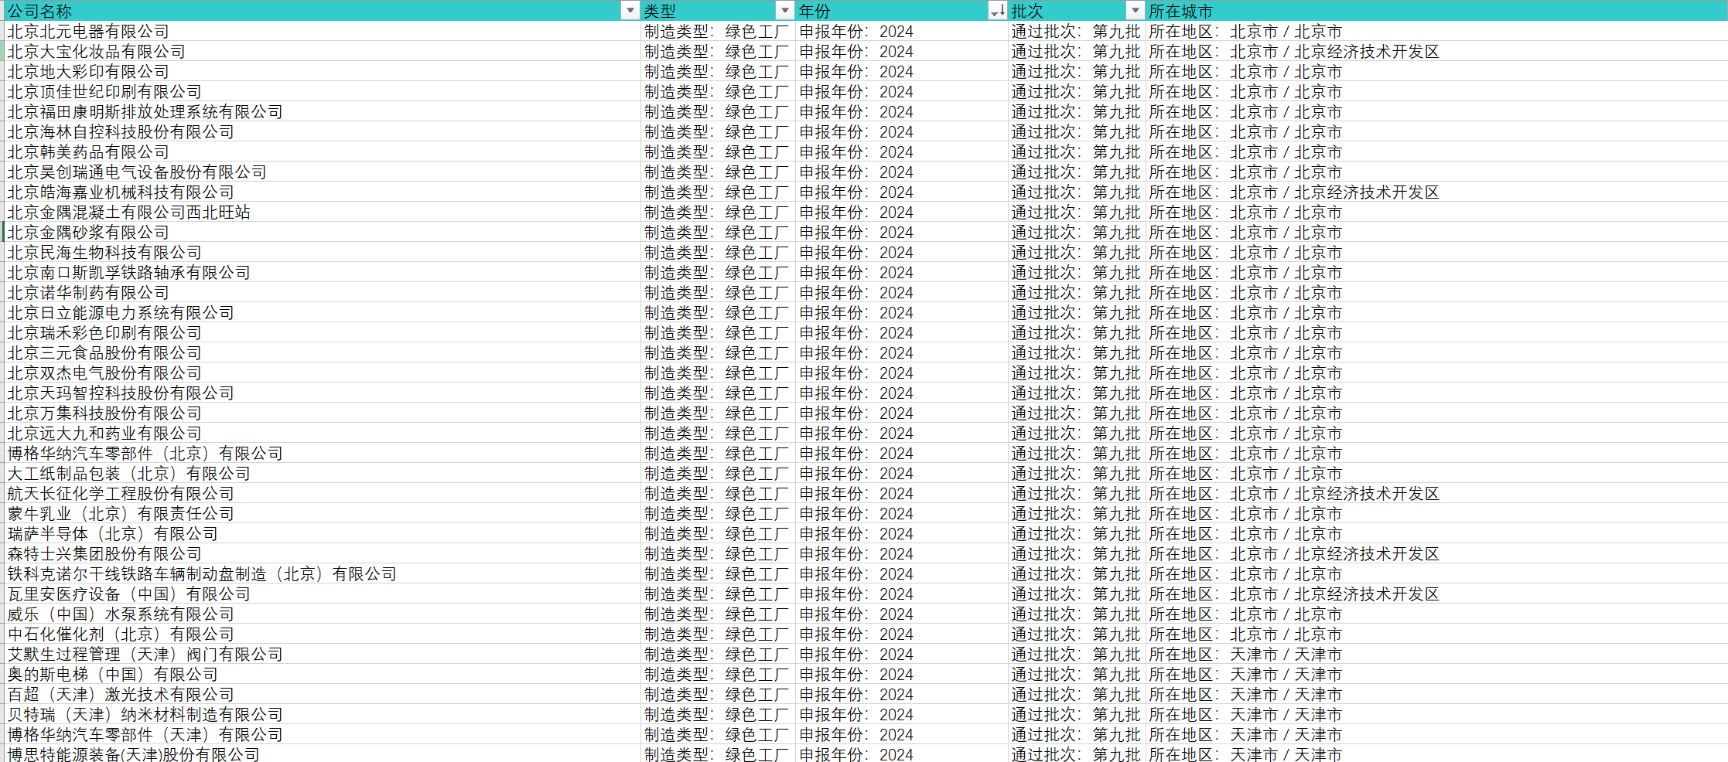Click cell 北京金隅混凝土有限公司西北旺站
The height and width of the screenshot is (762, 1728).
[323, 213]
